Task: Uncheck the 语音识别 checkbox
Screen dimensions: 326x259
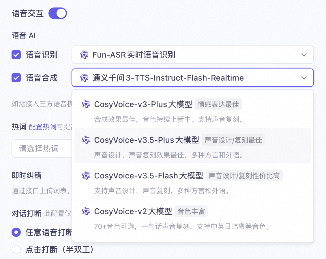Action: (x=16, y=55)
